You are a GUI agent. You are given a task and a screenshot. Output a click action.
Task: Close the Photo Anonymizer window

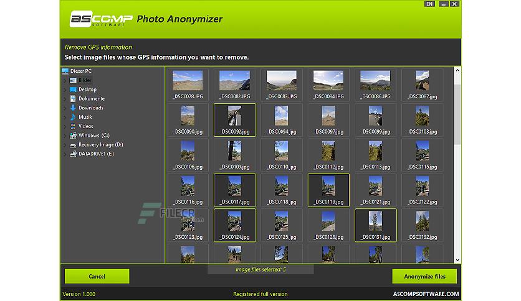[454, 4]
